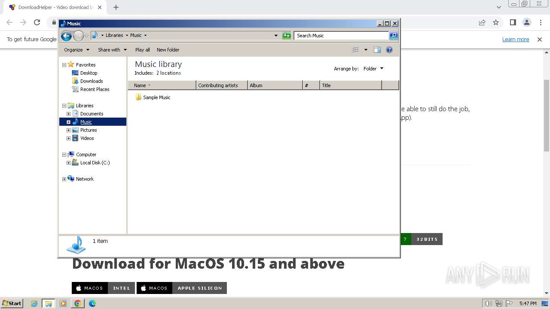Sort by Contributing artists column
Image resolution: width=550 pixels, height=309 pixels.
click(222, 85)
